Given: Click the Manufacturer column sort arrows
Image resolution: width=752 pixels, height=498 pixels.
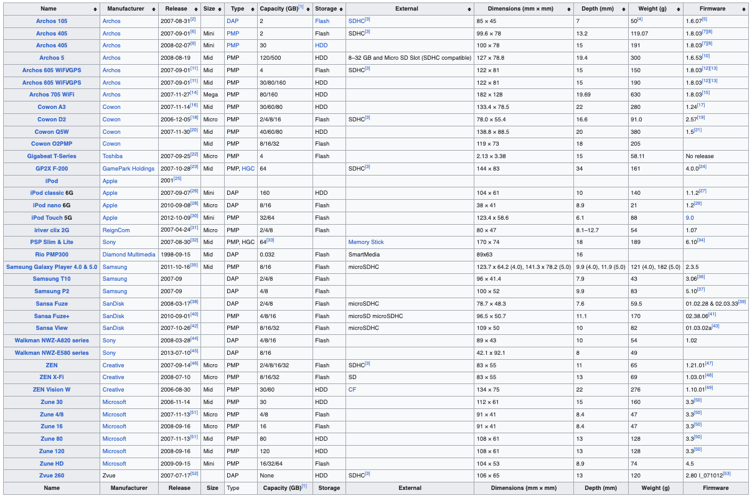Looking at the screenshot, I should click(x=152, y=9).
